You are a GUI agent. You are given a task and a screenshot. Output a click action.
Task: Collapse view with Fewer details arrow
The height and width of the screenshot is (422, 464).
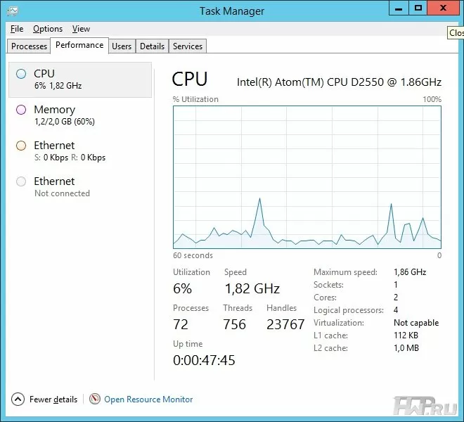click(18, 399)
